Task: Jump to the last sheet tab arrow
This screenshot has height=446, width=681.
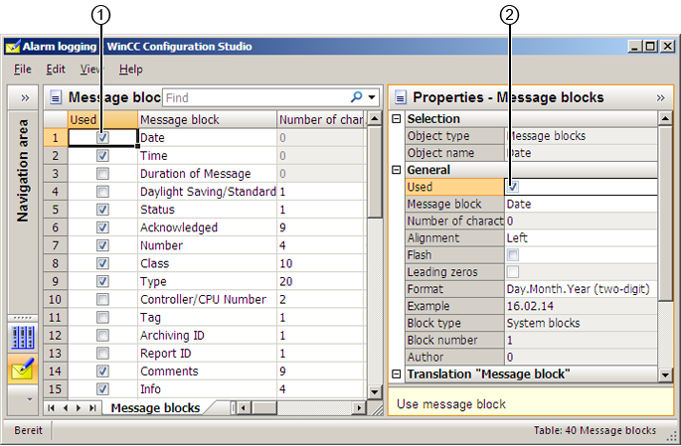Action: coord(92,407)
